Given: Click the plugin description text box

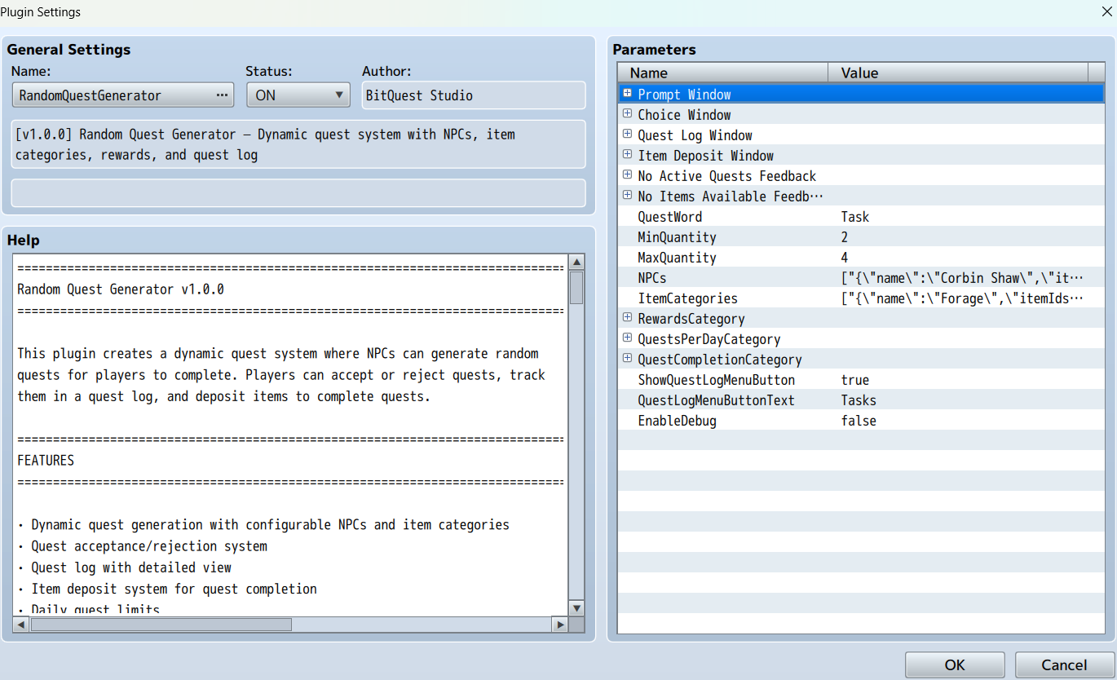Looking at the screenshot, I should pyautogui.click(x=298, y=144).
